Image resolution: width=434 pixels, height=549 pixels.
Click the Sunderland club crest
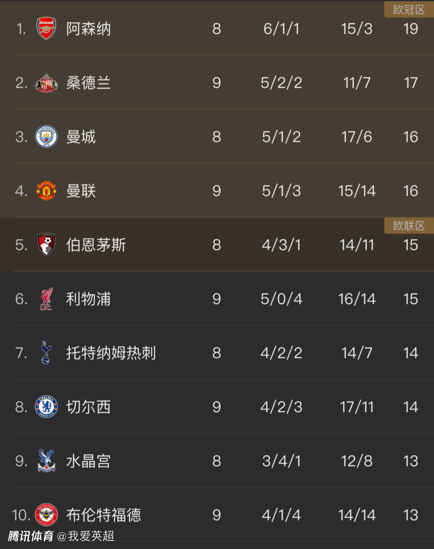coord(46,83)
